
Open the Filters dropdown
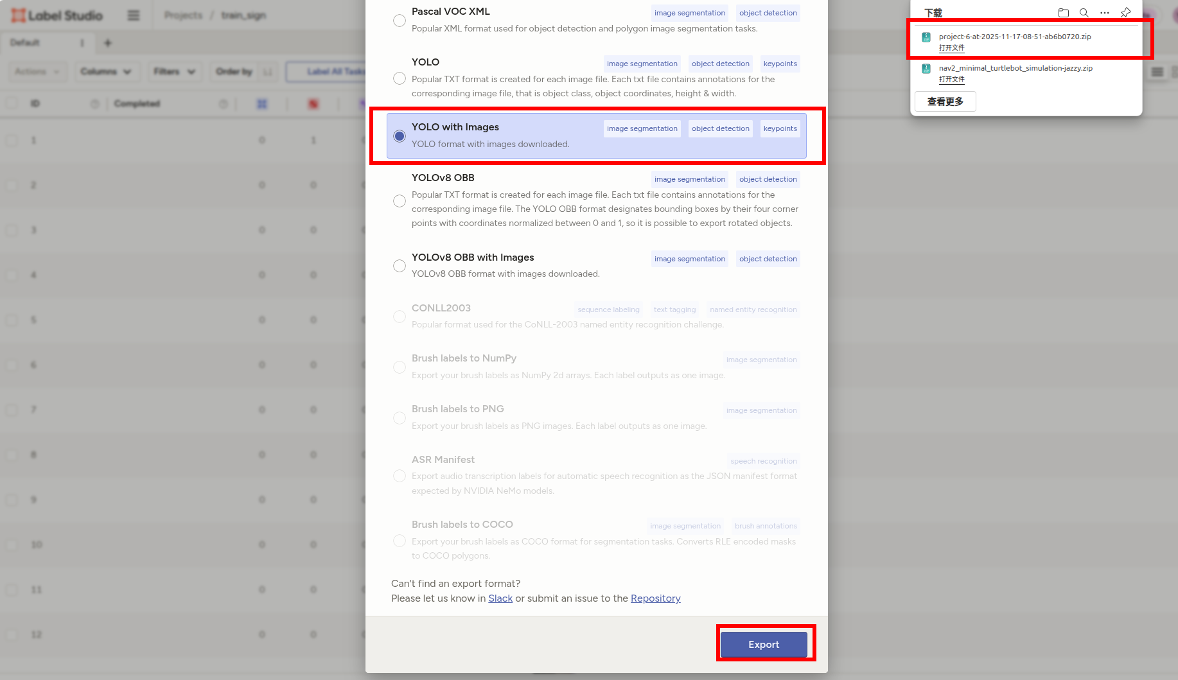pyautogui.click(x=174, y=71)
